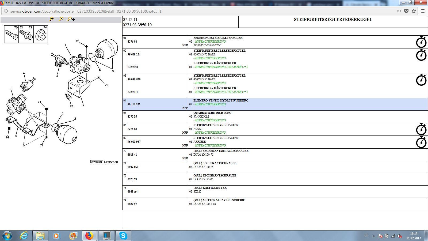The width and height of the screenshot is (428, 241).
Task: Show hidden system tray icons
Action: (x=374, y=236)
